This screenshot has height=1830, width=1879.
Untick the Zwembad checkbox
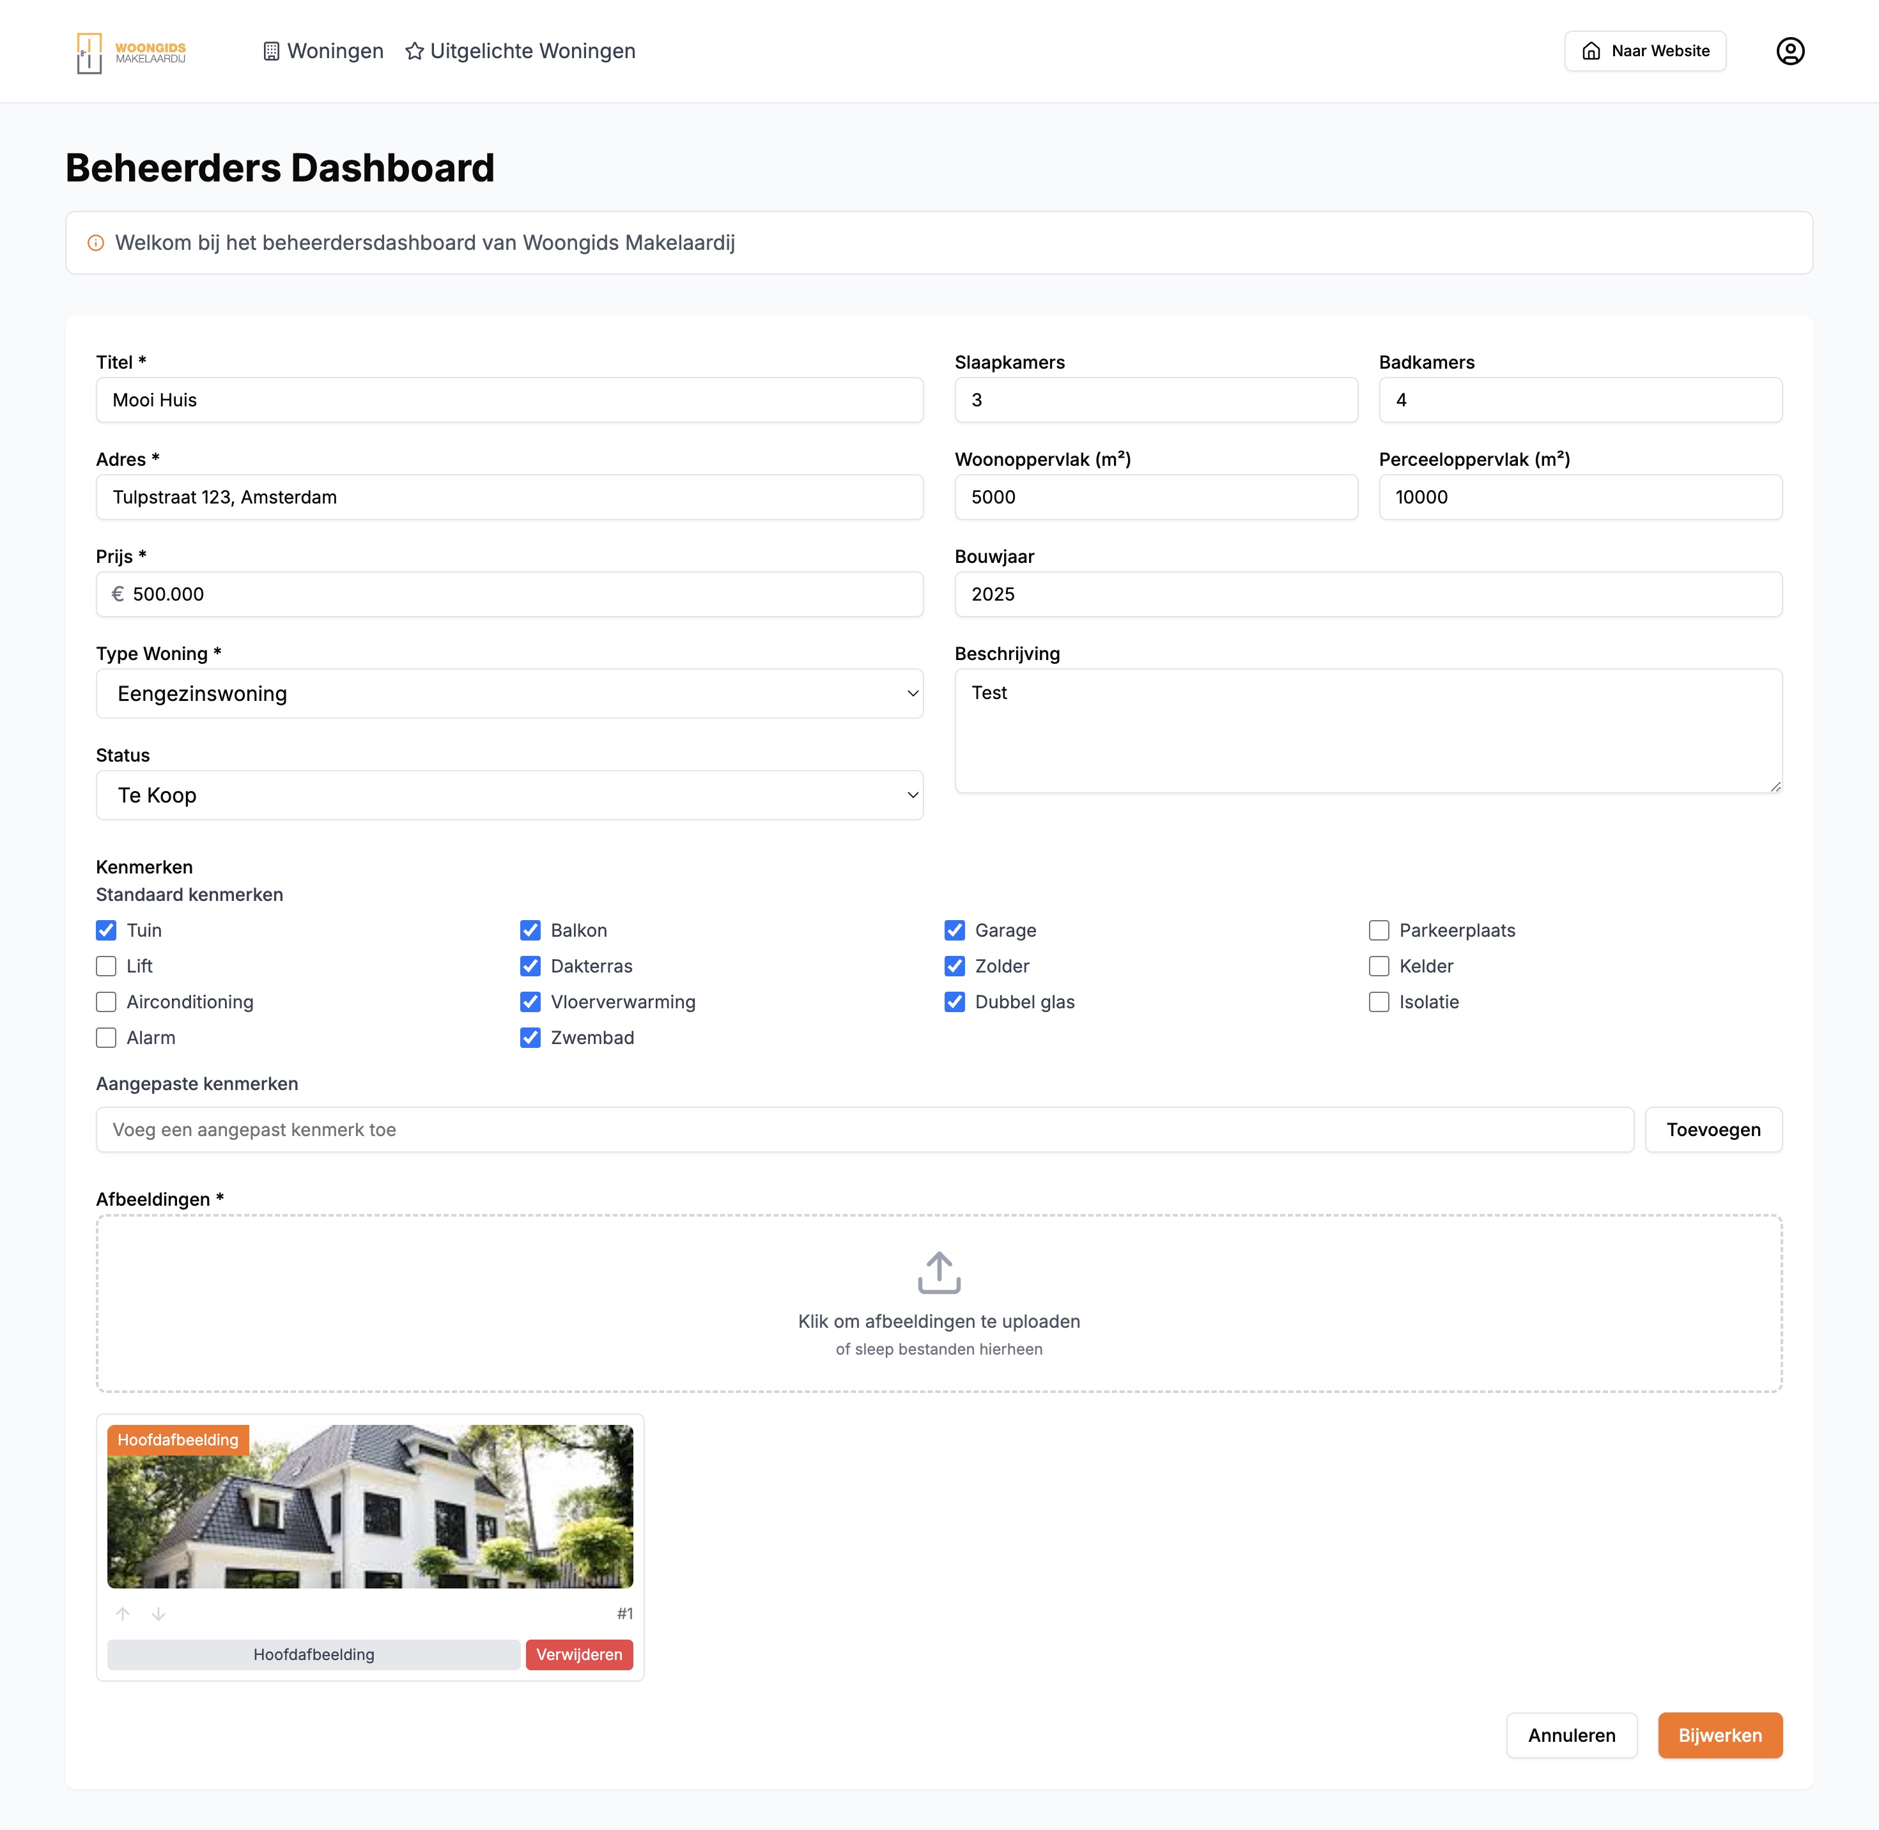pyautogui.click(x=530, y=1038)
